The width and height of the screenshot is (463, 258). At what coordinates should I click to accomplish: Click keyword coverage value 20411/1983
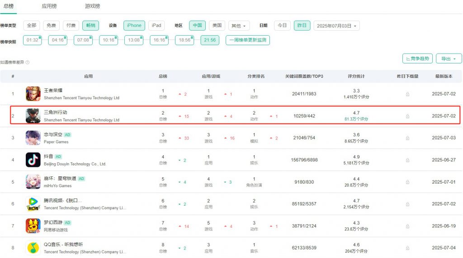[x=304, y=94]
